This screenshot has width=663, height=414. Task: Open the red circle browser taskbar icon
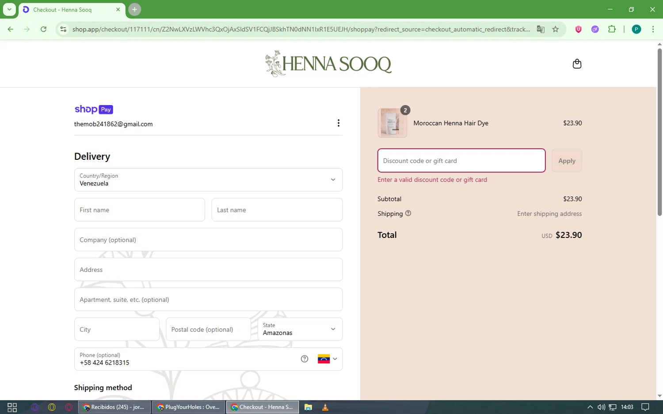[69, 407]
